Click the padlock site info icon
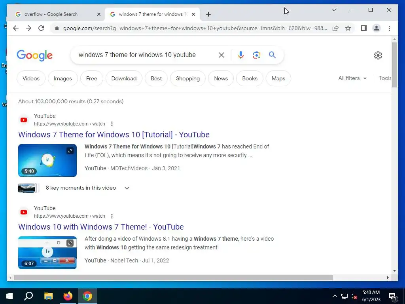 coord(57,28)
